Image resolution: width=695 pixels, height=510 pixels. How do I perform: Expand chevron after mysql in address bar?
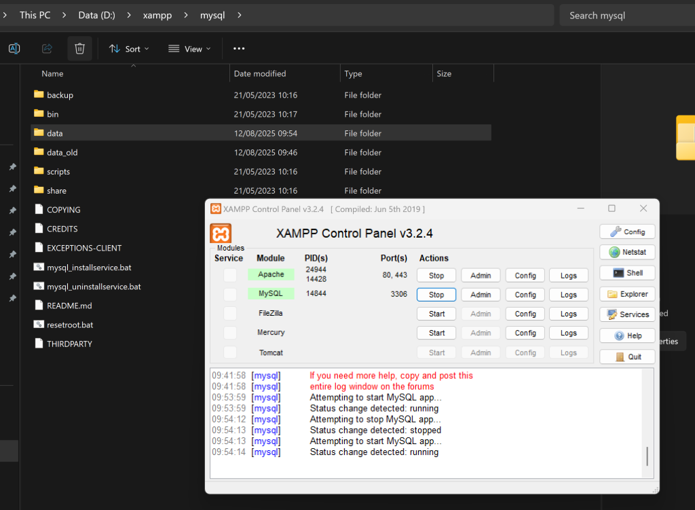[240, 15]
